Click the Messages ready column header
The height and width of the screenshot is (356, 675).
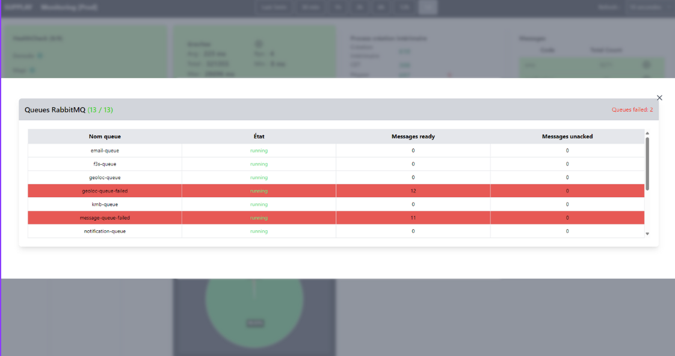point(413,137)
